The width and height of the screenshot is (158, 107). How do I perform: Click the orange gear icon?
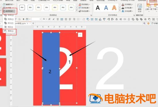(x=148, y=23)
